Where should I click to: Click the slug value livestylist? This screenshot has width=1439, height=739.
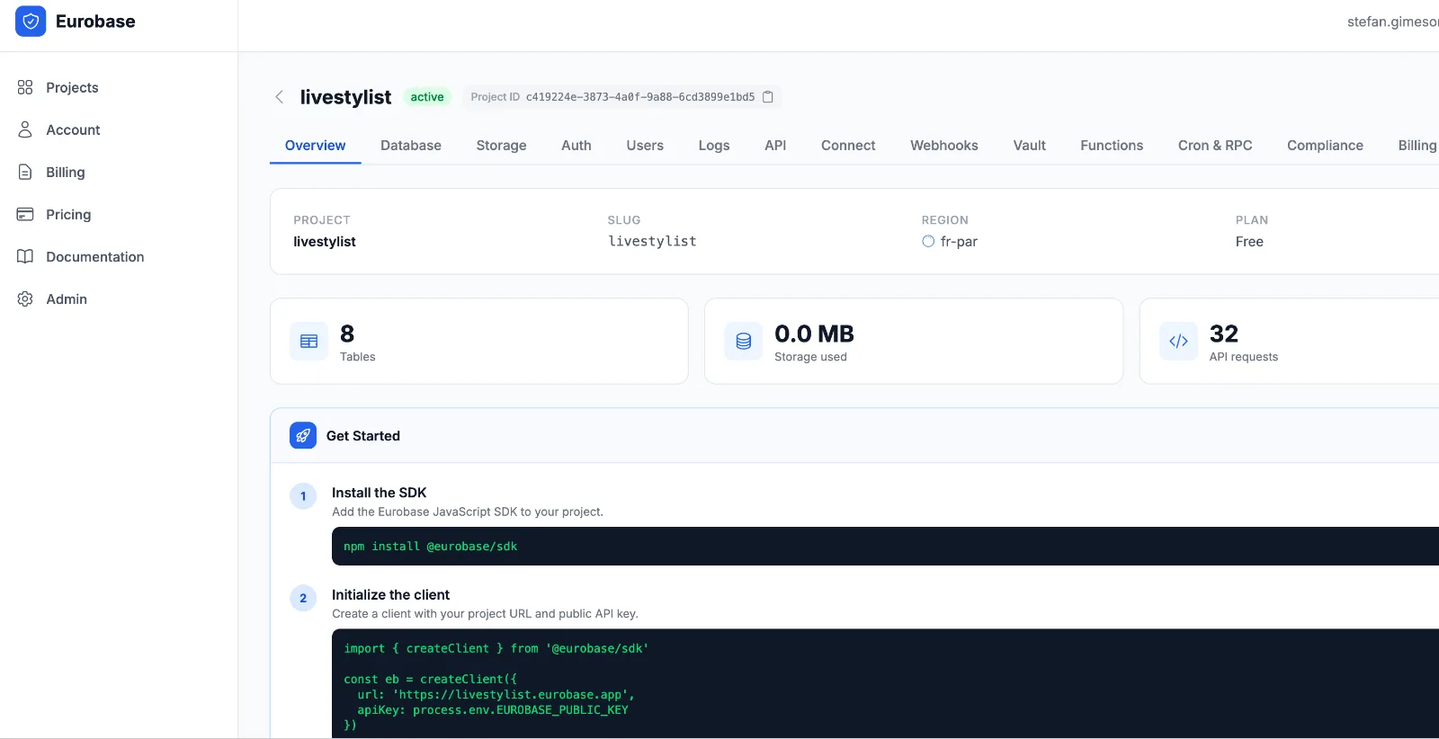(652, 242)
